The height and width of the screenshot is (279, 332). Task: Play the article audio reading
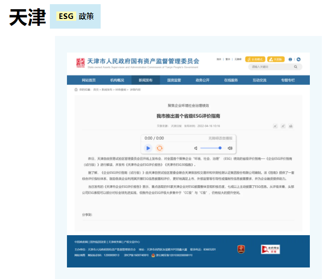click(x=148, y=148)
